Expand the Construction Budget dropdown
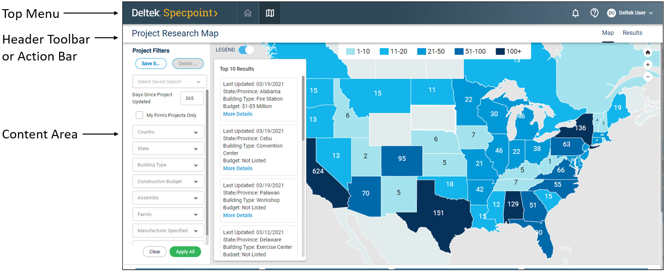This screenshot has width=666, height=272. point(168,181)
